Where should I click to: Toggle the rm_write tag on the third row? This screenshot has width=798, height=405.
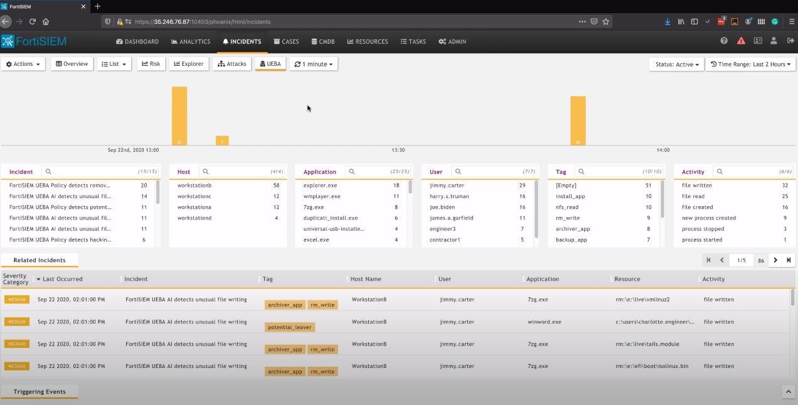pyautogui.click(x=322, y=349)
